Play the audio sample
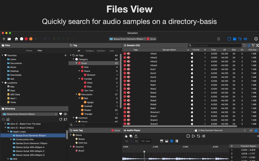Viewport: 259px width, 161px height. pyautogui.click(x=193, y=136)
